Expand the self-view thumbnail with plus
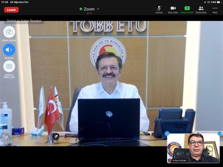223x167 pixels. (167, 133)
